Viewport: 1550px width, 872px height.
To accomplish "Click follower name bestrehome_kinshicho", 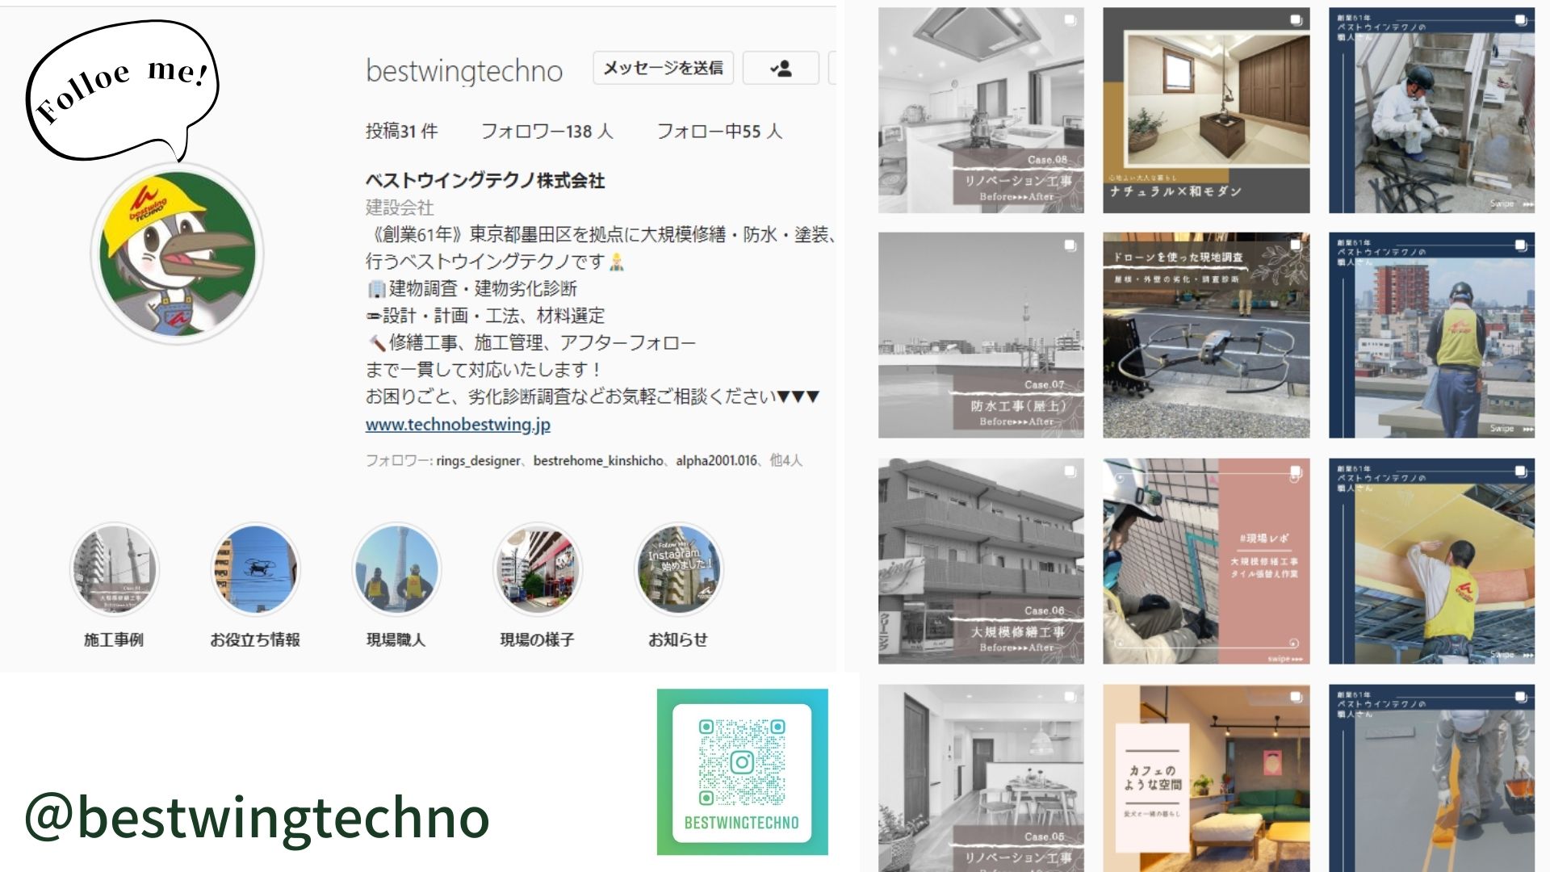I will pyautogui.click(x=598, y=460).
